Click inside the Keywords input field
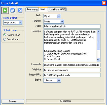The height and width of the screenshot is (105, 107). [x=72, y=65]
